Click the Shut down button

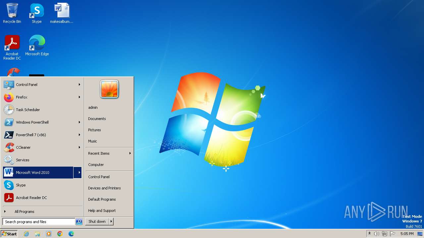point(97,221)
